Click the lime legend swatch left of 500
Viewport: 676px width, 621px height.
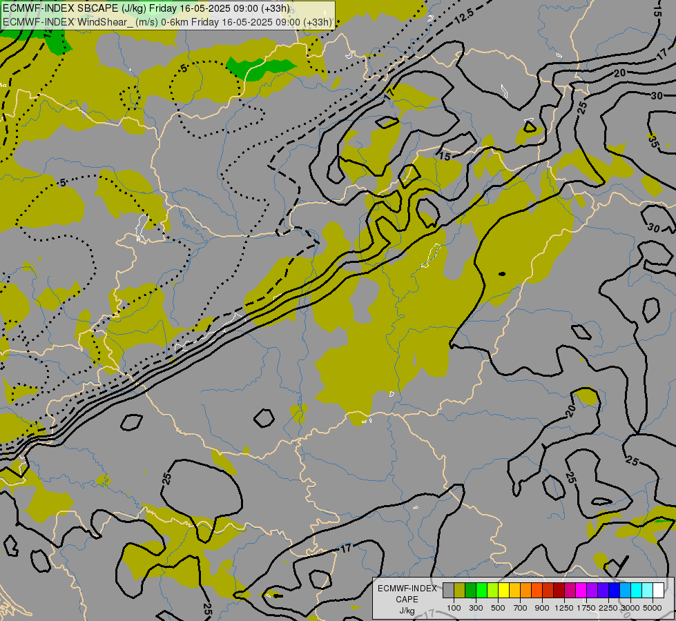click(492, 590)
